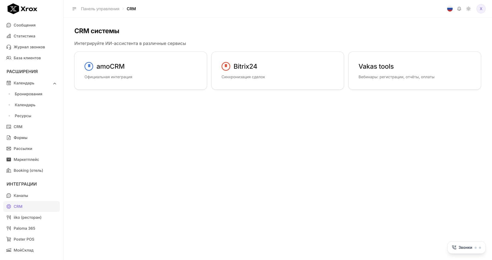This screenshot has width=492, height=260.
Task: Open language selector Russian flag
Action: tap(450, 9)
